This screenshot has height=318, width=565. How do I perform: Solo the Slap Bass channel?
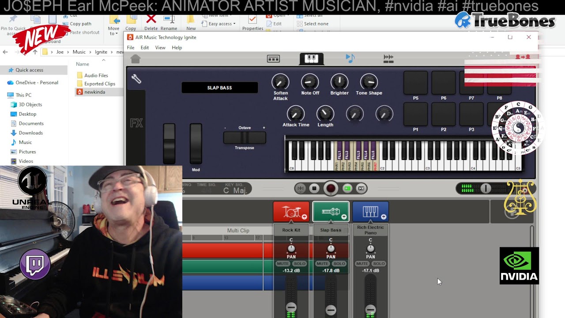pos(339,264)
